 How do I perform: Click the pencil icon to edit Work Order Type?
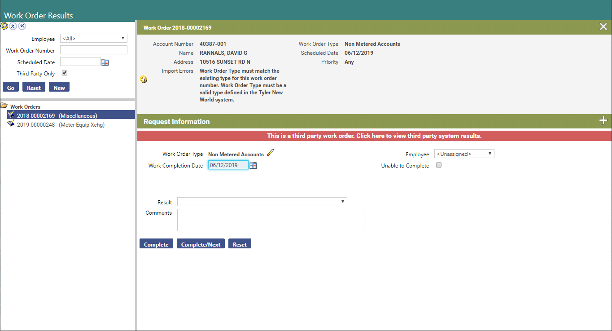coord(270,153)
